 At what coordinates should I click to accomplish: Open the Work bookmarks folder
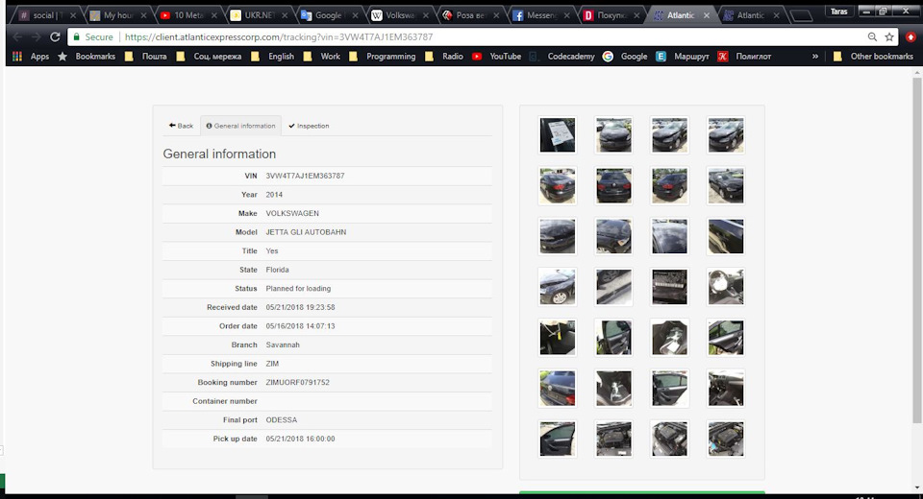(322, 57)
